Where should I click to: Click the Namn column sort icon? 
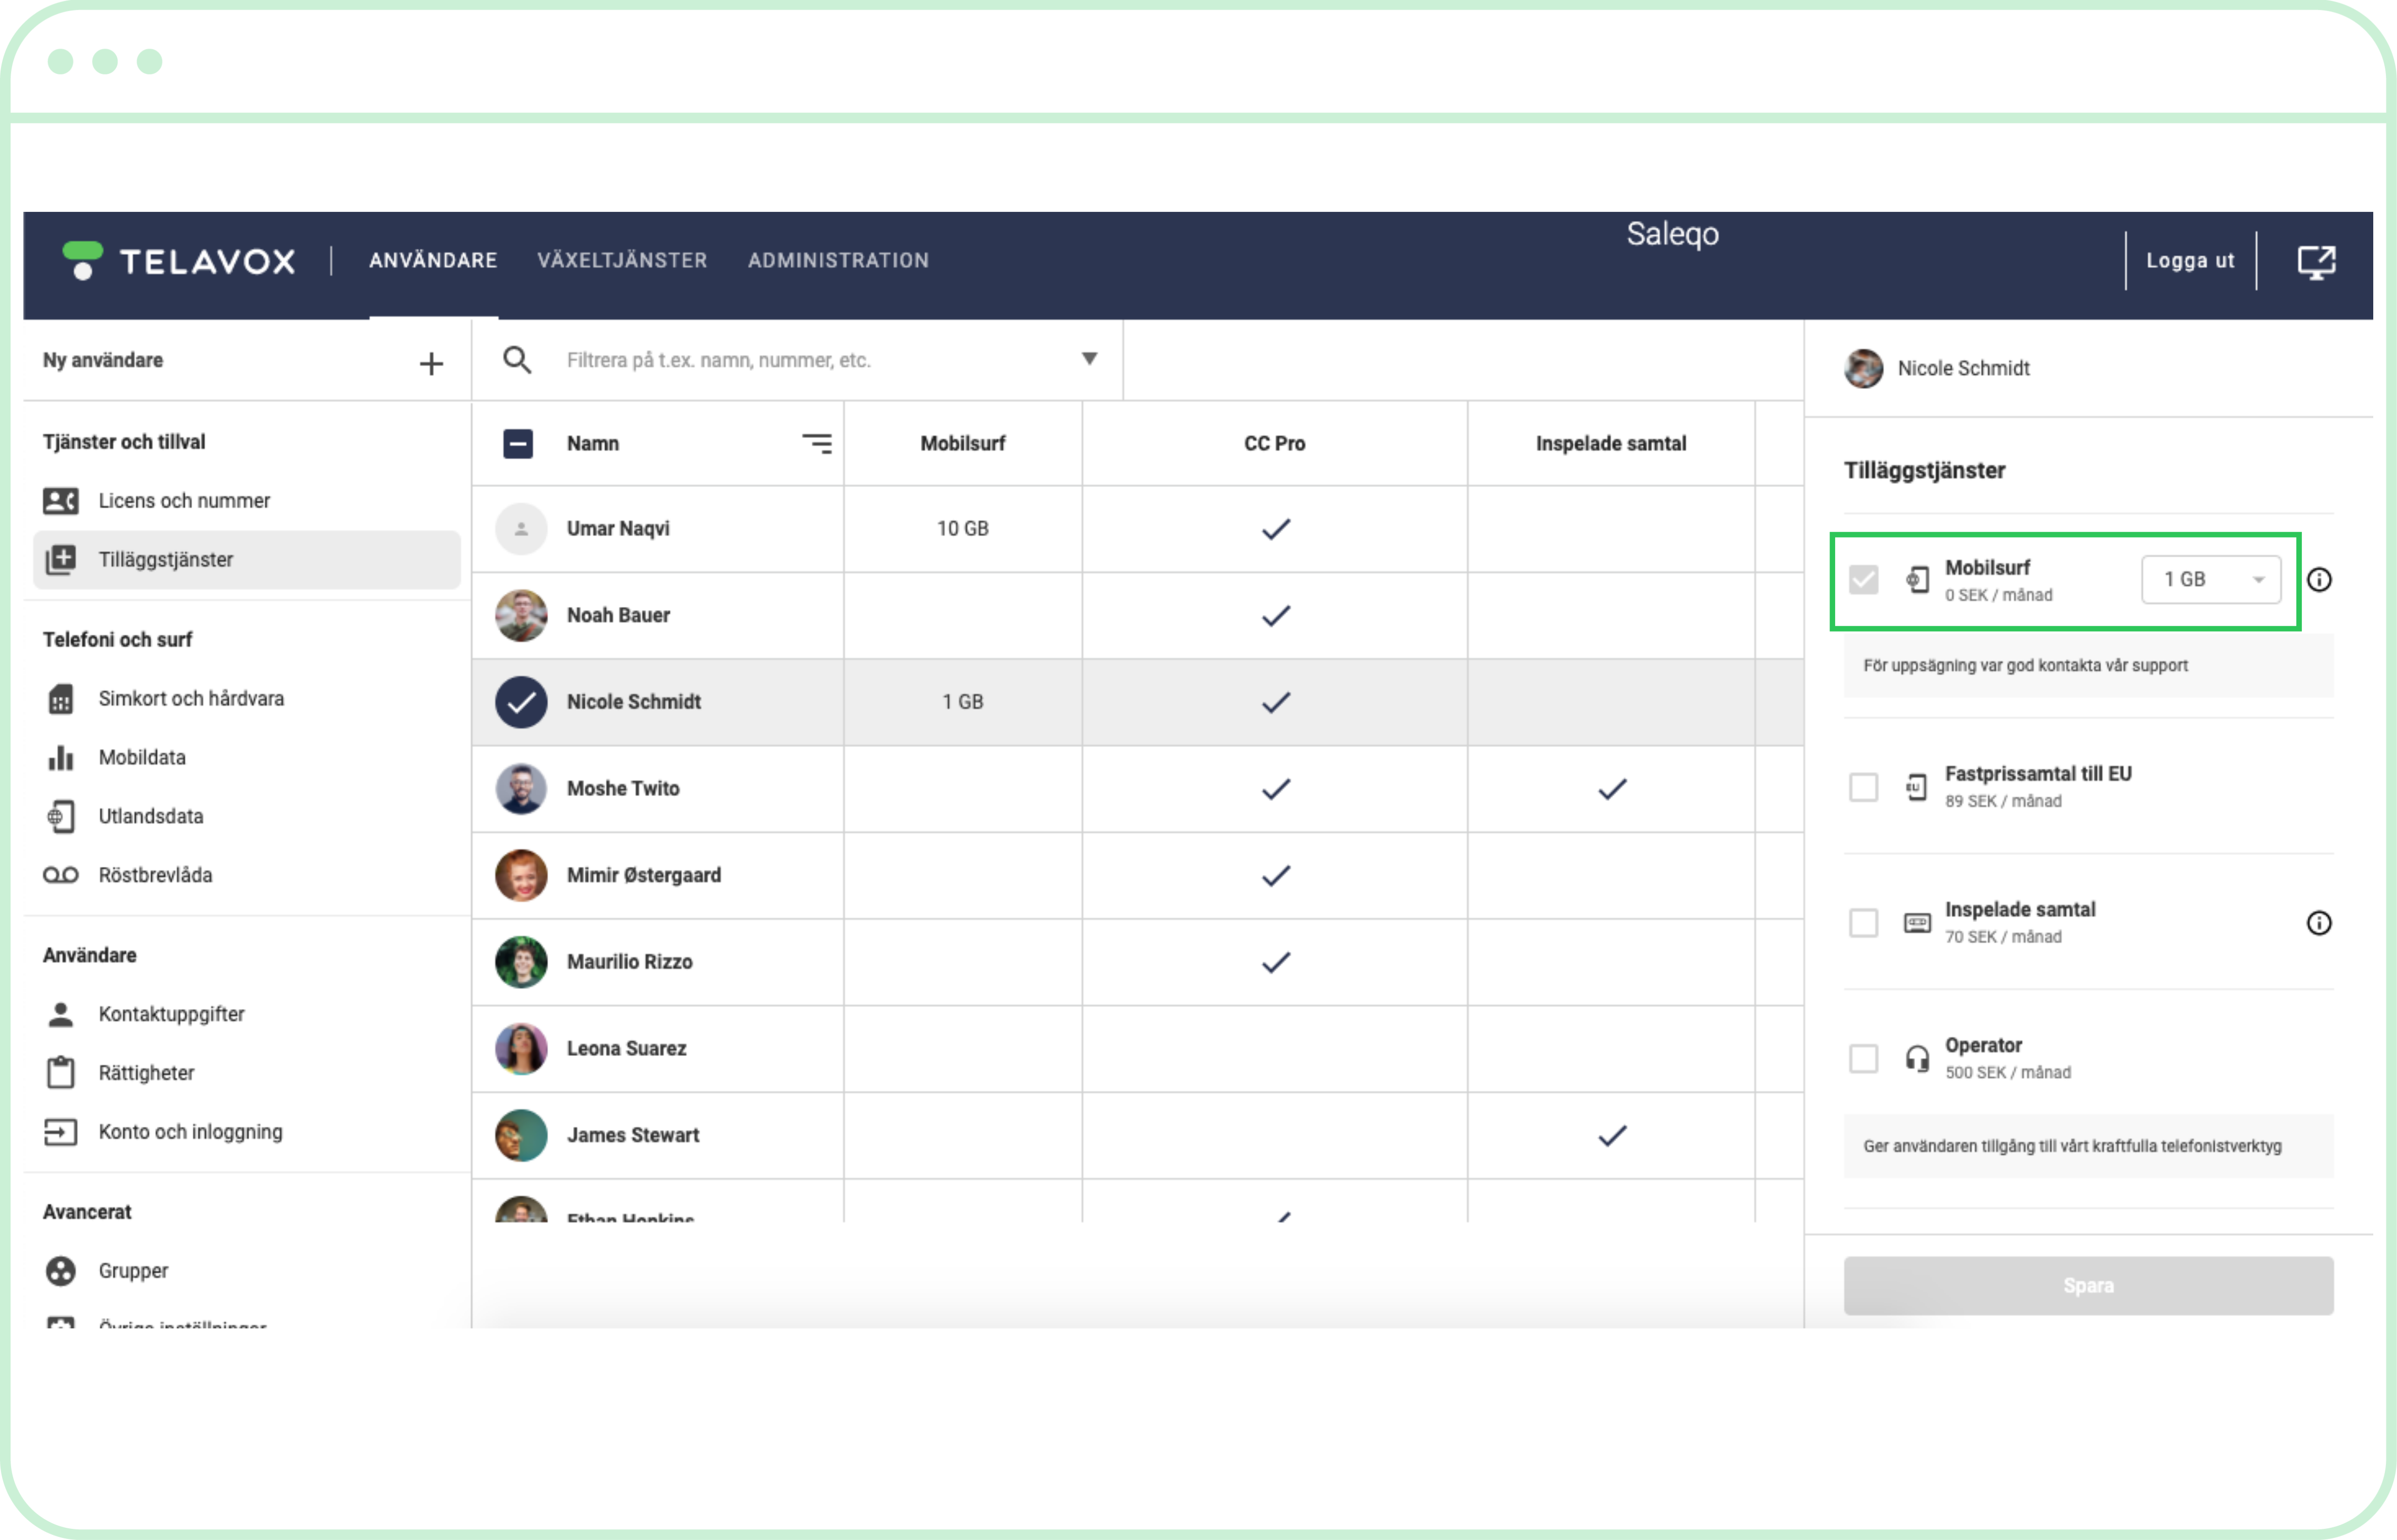click(817, 444)
